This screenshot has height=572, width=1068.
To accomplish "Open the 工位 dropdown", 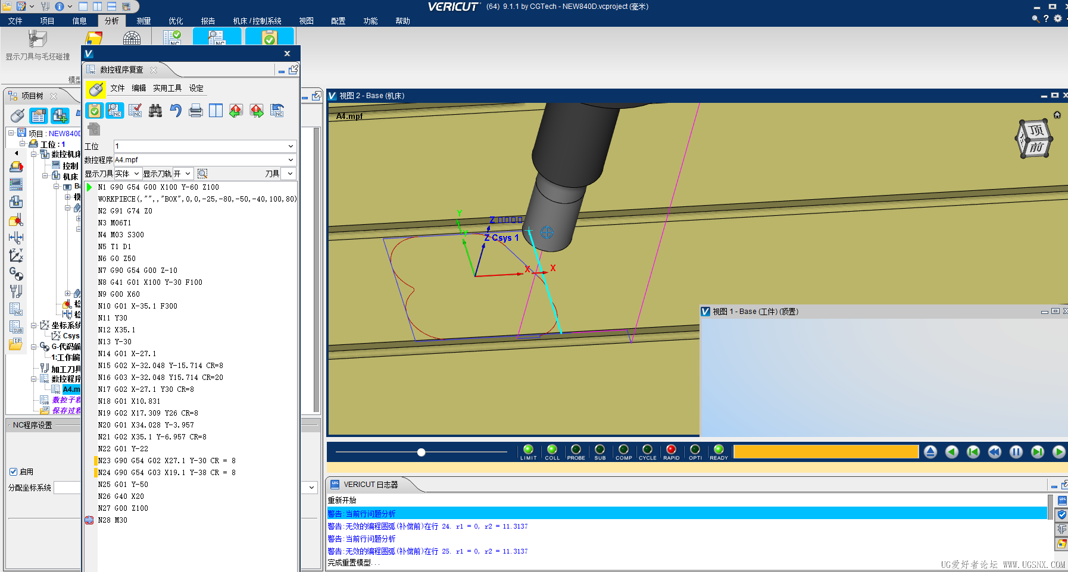I will tap(205, 146).
